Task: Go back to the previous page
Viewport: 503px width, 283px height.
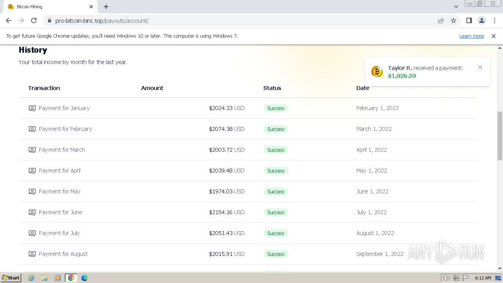Action: coord(9,20)
